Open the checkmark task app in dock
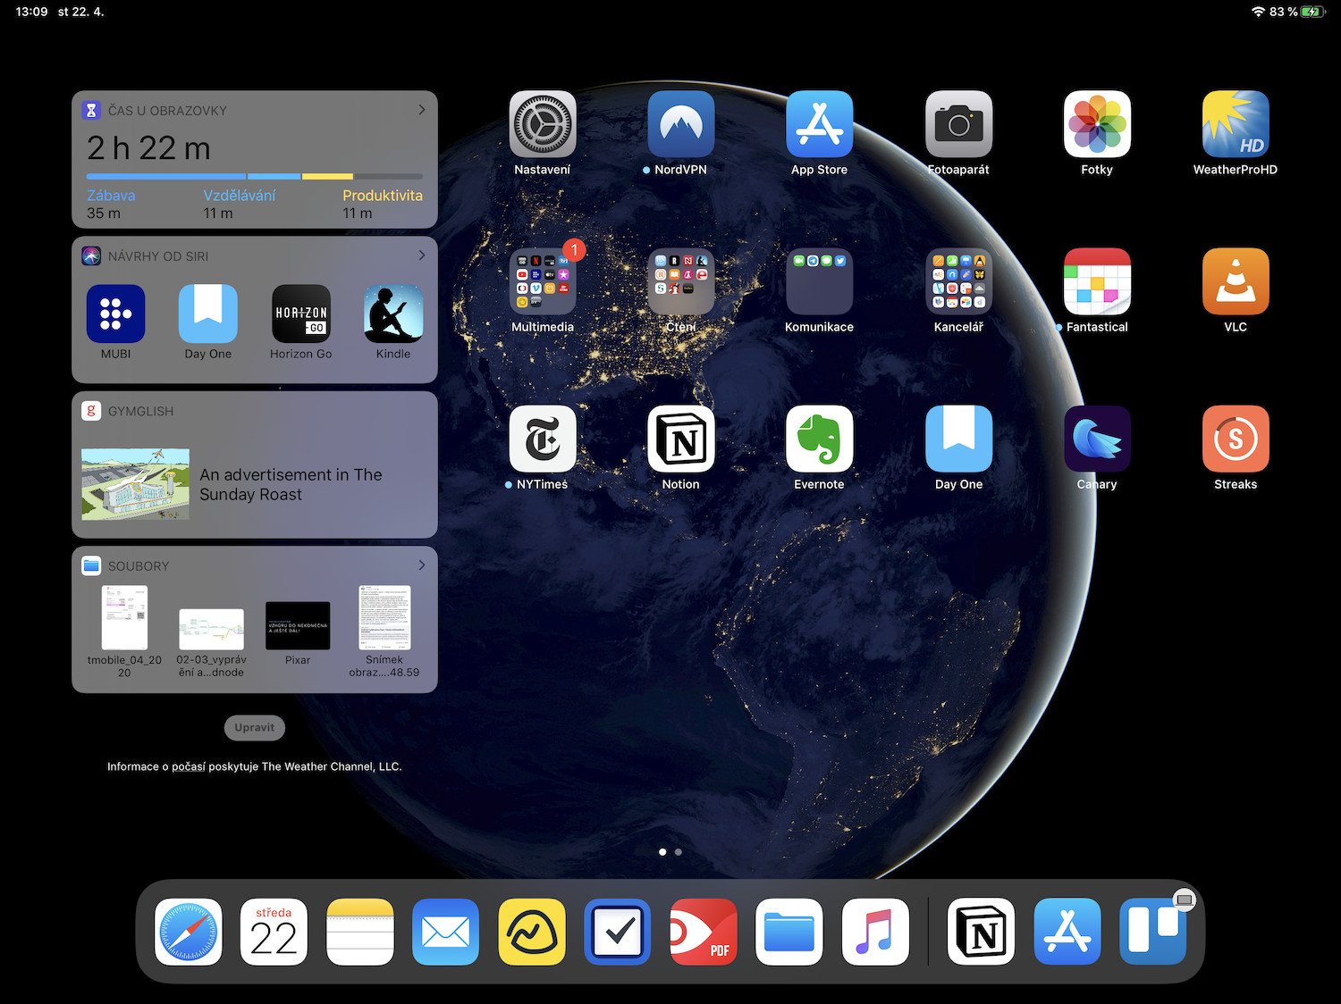The image size is (1341, 1004). pos(618,932)
